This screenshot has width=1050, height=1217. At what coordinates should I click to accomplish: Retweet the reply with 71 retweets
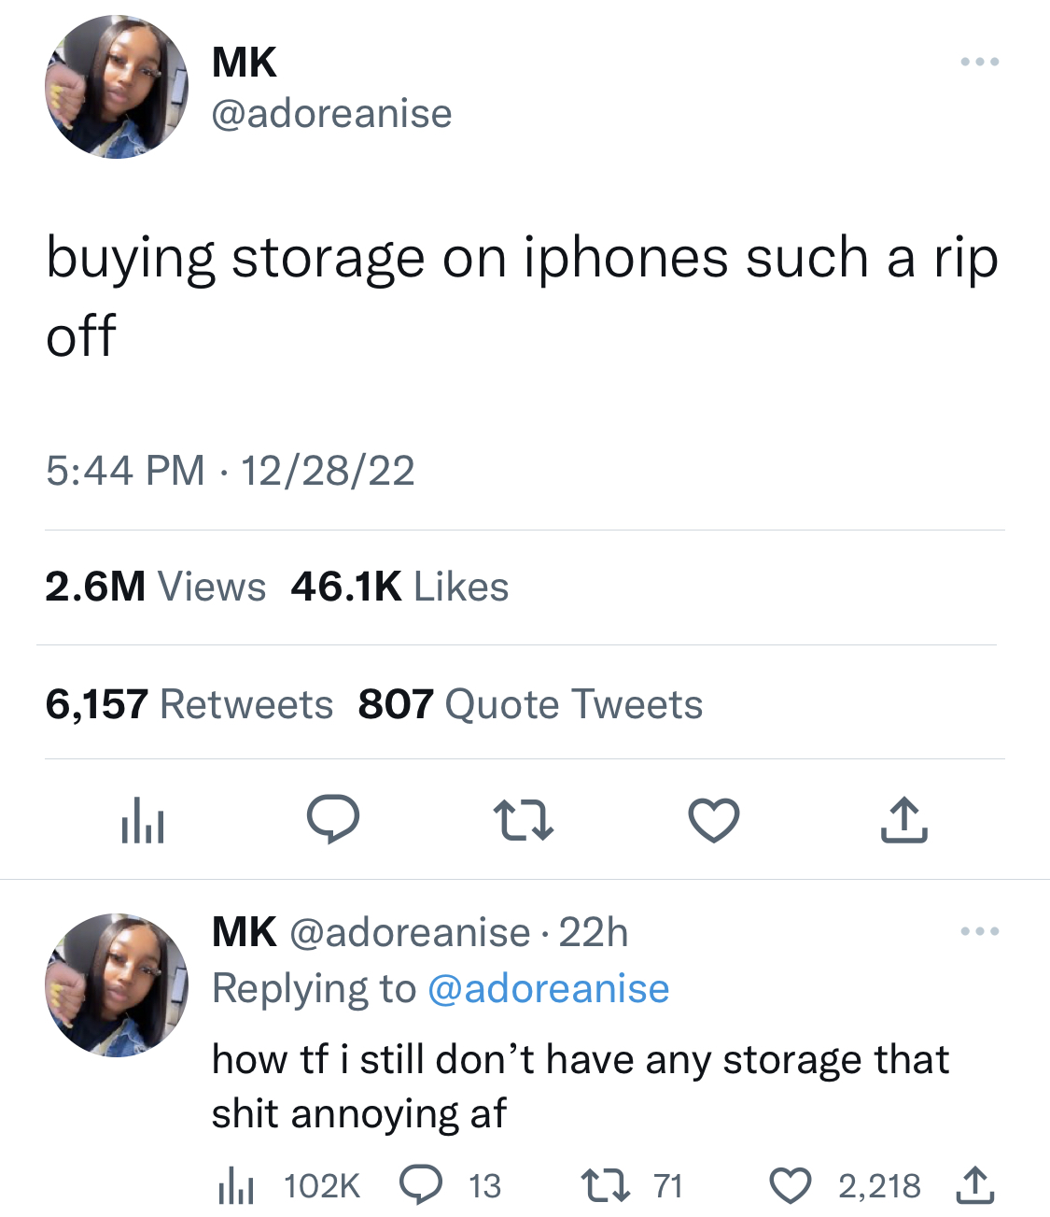tap(632, 1186)
